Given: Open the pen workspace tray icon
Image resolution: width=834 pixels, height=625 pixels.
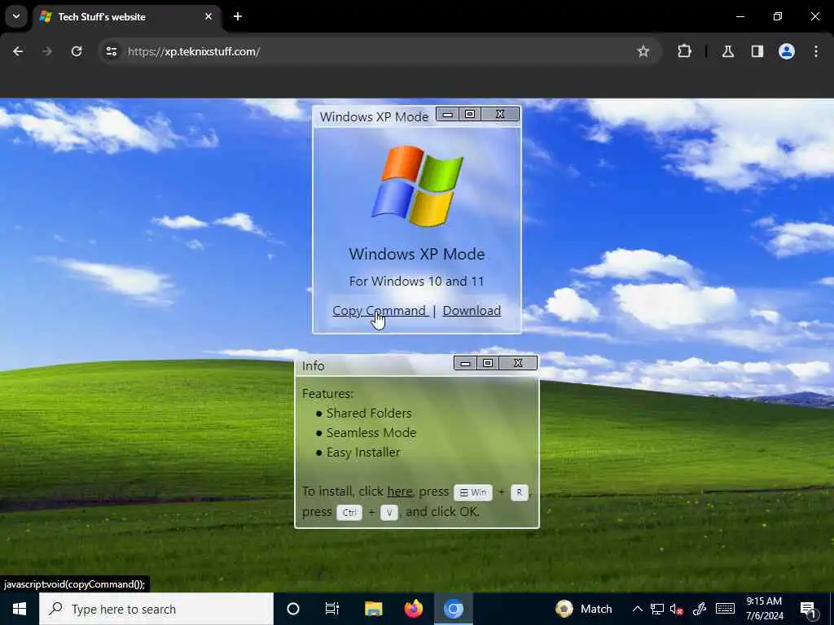Looking at the screenshot, I should [x=700, y=609].
